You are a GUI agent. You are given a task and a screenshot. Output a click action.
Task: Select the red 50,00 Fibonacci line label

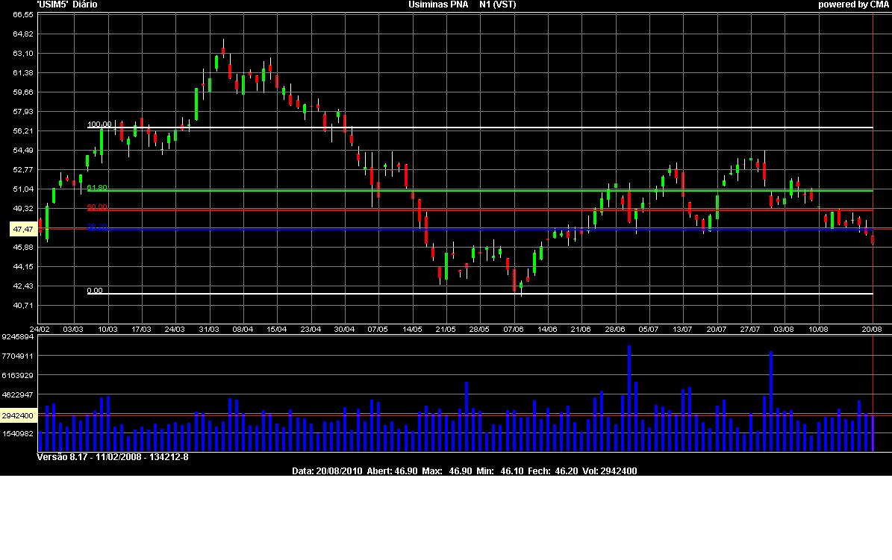(x=97, y=207)
